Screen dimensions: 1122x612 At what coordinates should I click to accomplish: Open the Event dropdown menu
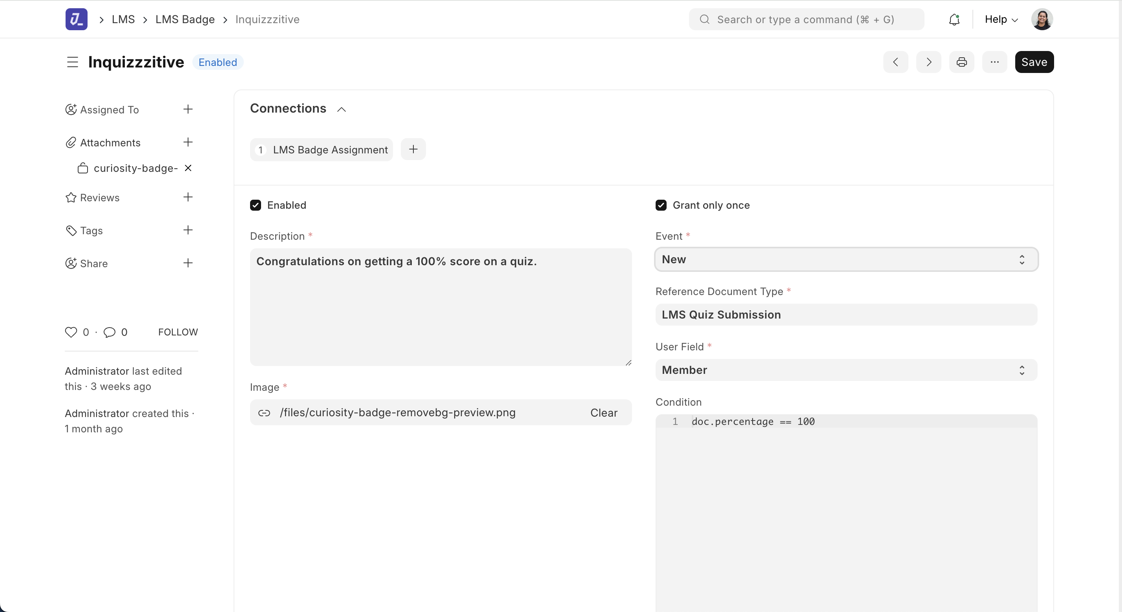845,259
